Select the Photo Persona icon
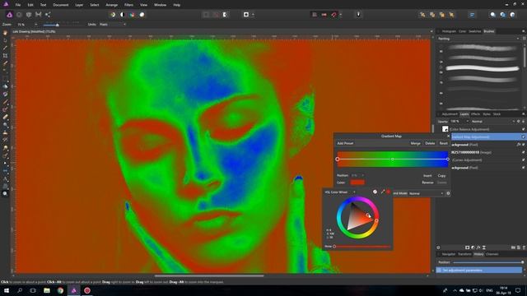This screenshot has height=296, width=527. click(x=9, y=15)
